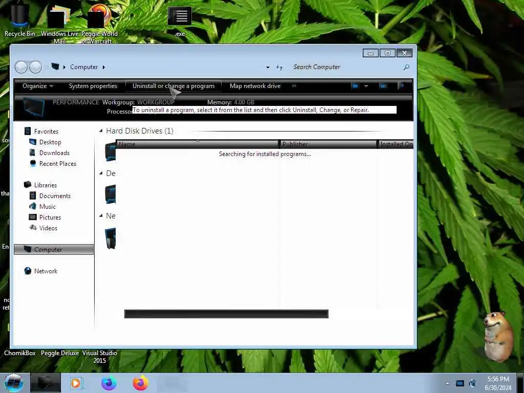Open the Organize dropdown menu

coord(38,86)
